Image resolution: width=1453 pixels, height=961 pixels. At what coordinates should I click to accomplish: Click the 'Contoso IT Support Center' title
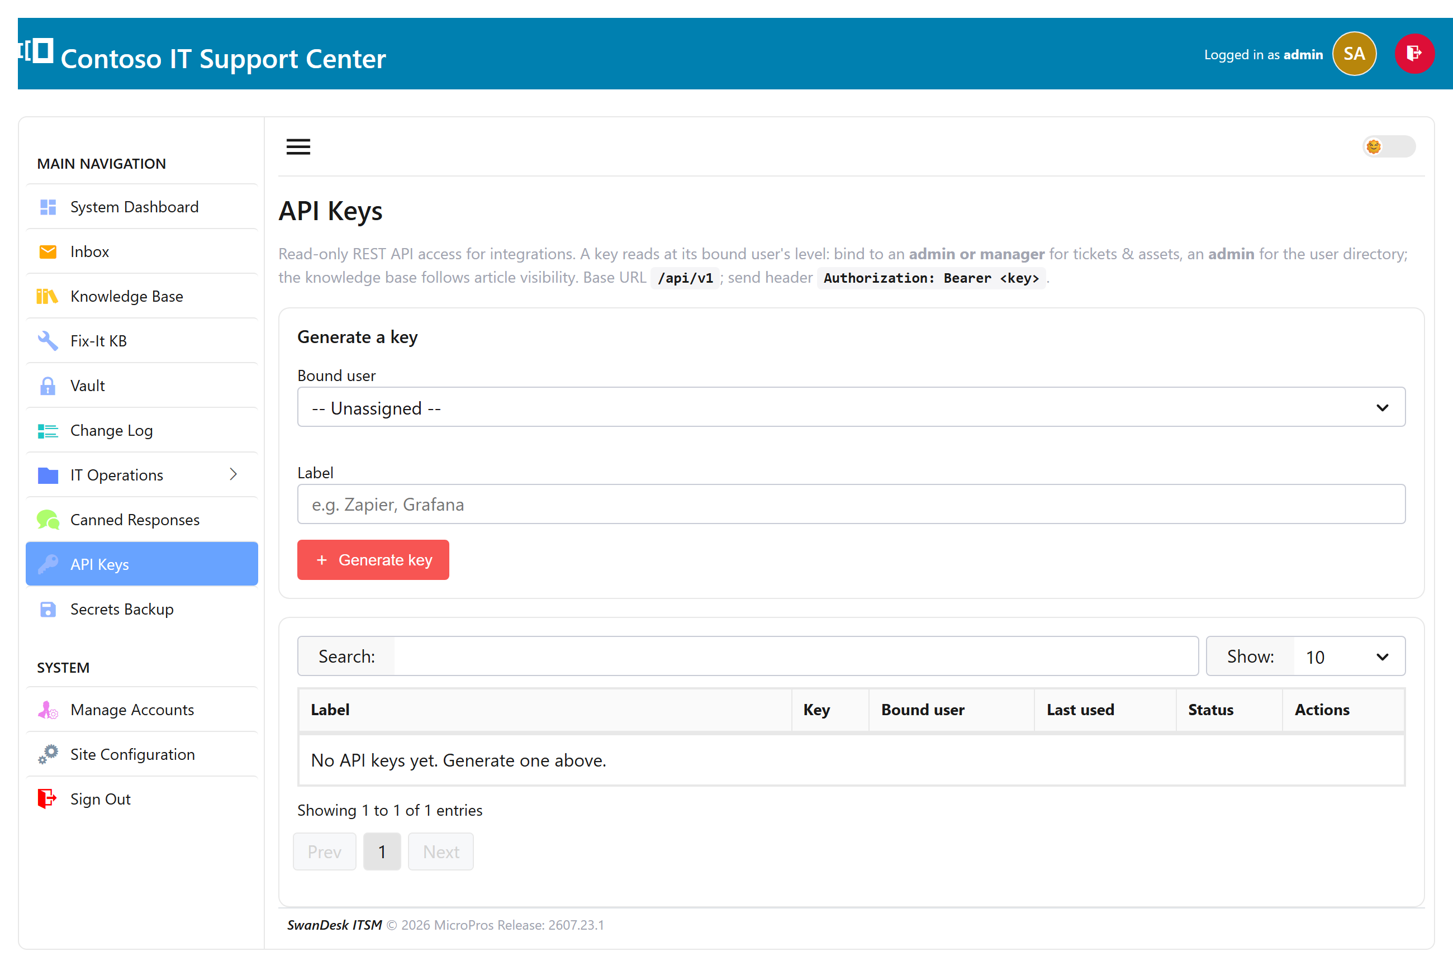click(x=223, y=59)
